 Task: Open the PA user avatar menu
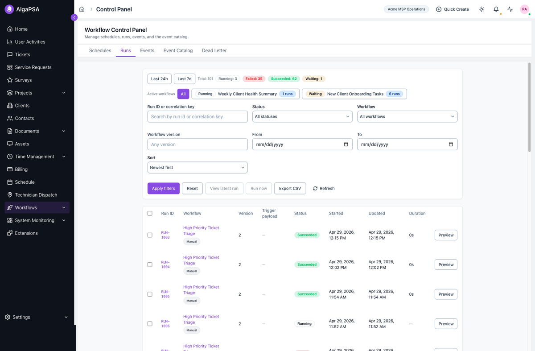(524, 9)
